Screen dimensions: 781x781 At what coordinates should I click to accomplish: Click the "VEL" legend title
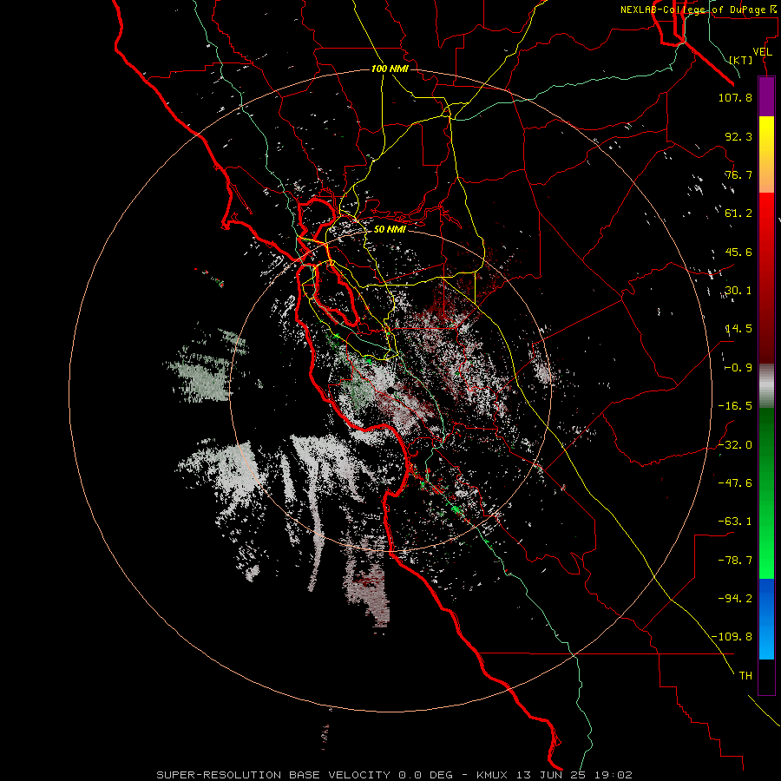click(x=762, y=52)
